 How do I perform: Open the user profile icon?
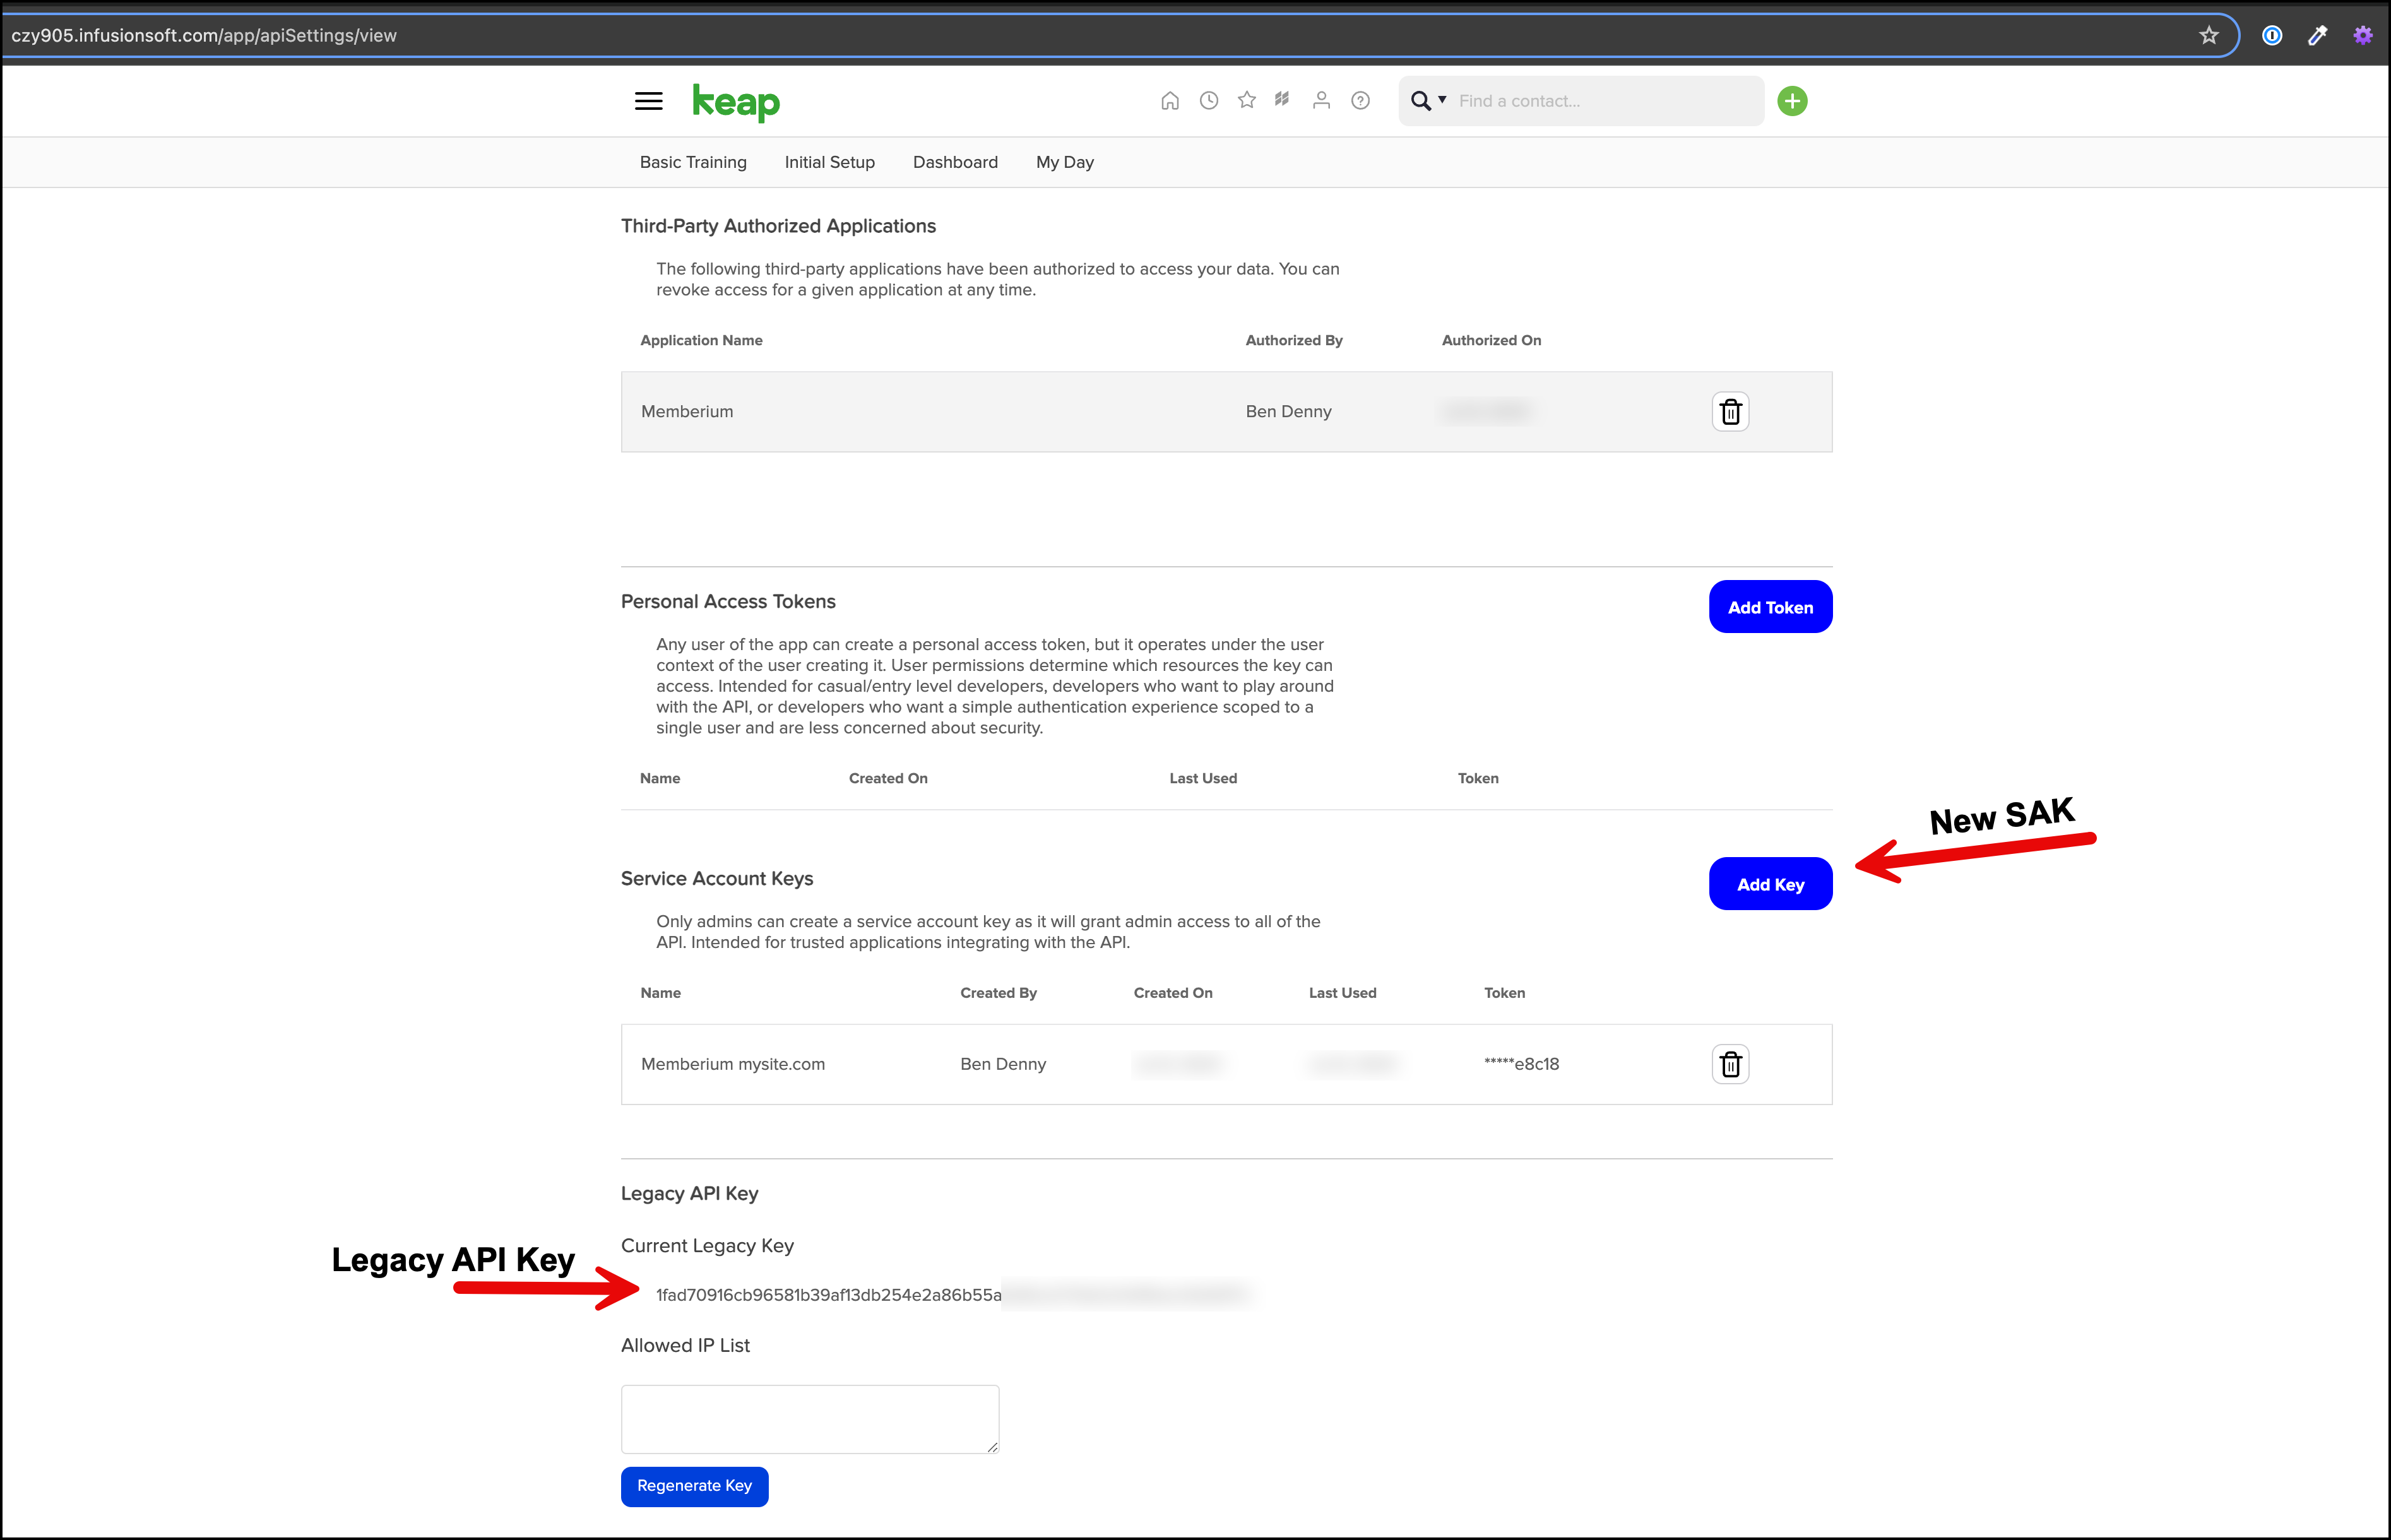pyautogui.click(x=1321, y=101)
